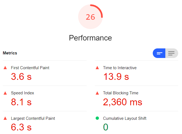Click the 13.9 s Time to Interactive value

tap(116, 77)
